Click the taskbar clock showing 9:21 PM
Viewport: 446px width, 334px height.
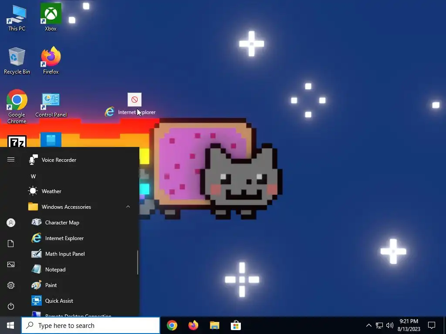[409, 325]
